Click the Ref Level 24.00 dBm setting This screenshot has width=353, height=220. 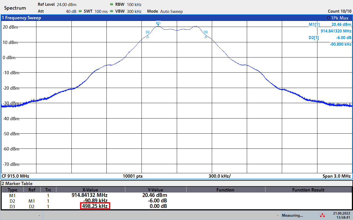57,5
